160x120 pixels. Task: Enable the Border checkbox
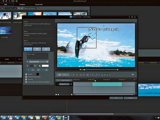pos(26,74)
